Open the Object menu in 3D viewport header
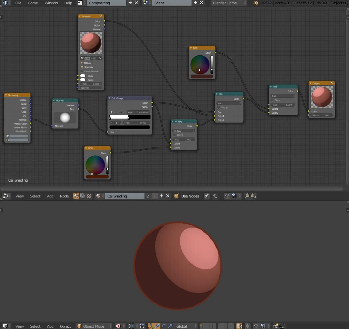The image size is (349, 329). 65,326
